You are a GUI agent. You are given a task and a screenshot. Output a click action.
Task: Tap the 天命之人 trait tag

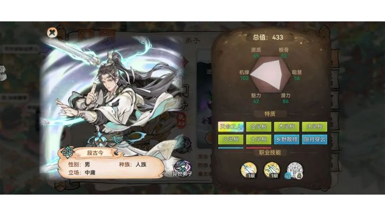(231, 127)
